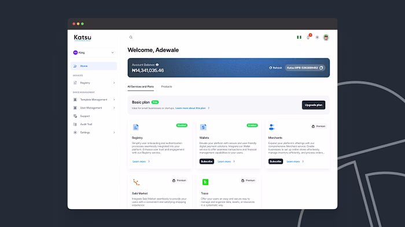405x227 pixels.
Task: Expand the Settings sidebar chevron
Action: (114, 133)
